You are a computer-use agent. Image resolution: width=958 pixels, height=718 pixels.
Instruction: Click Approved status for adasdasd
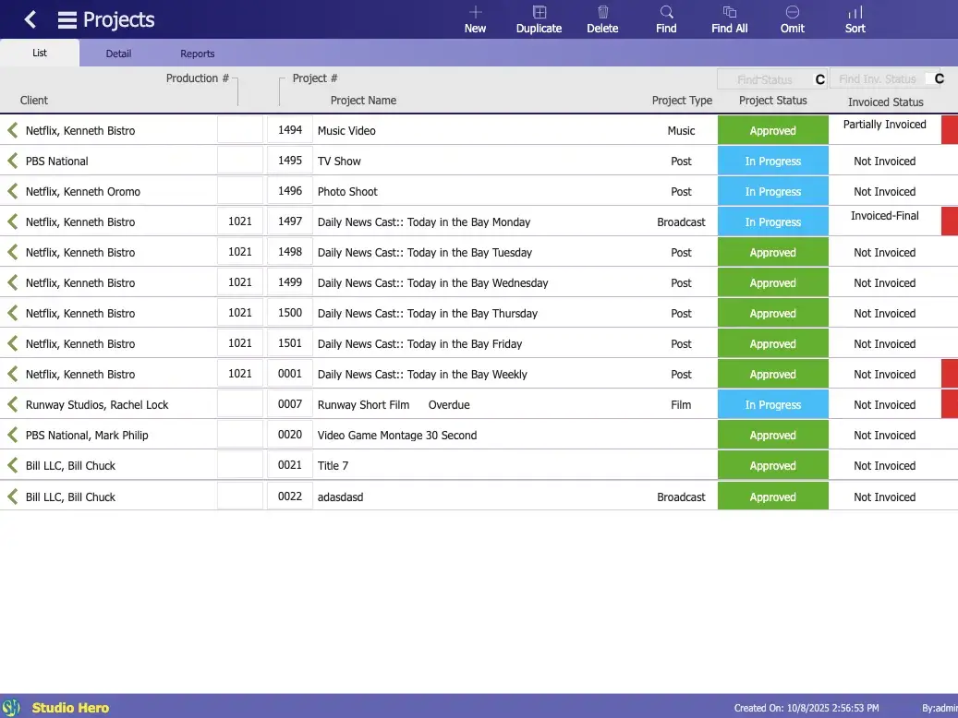[773, 497]
